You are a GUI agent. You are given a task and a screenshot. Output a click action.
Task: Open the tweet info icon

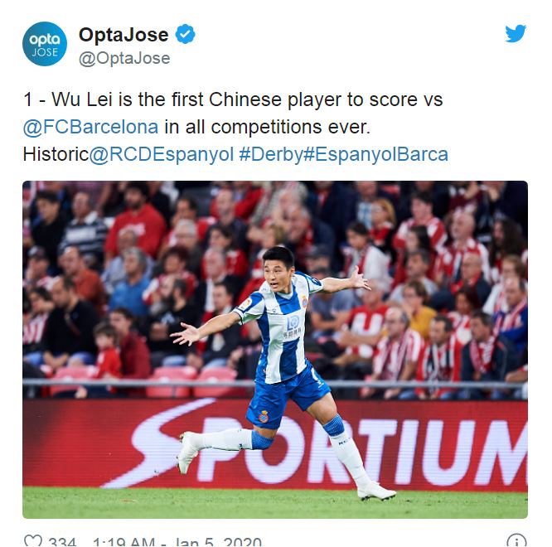coord(516,540)
